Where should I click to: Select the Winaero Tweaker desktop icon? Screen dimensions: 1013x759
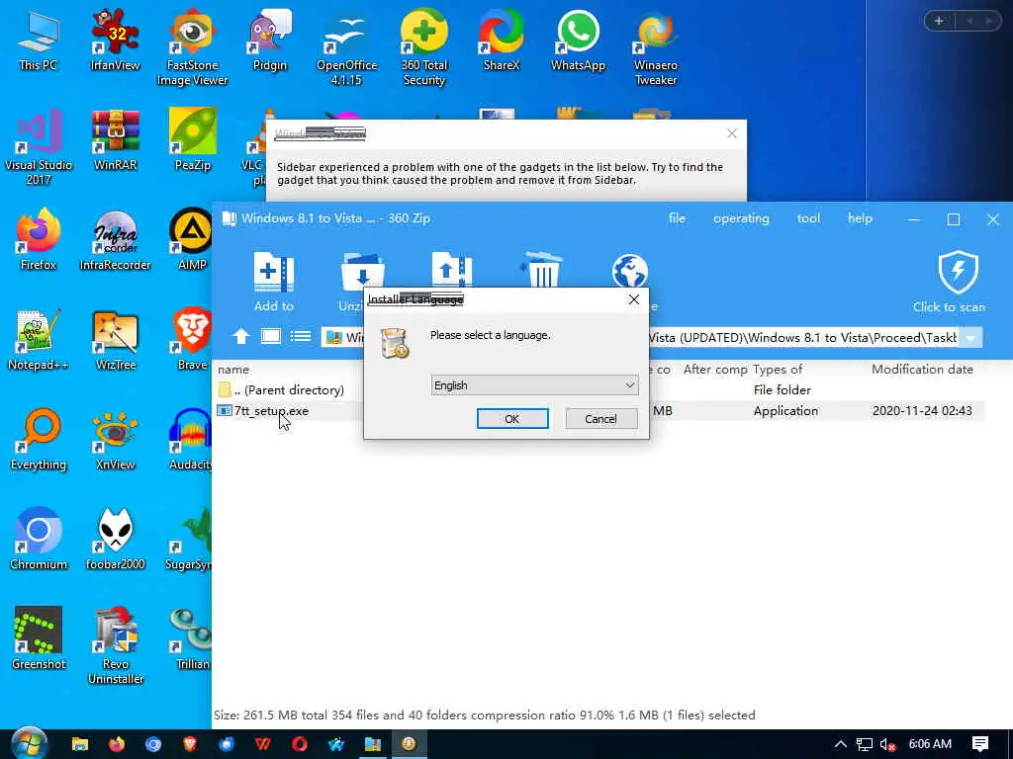coord(656,47)
